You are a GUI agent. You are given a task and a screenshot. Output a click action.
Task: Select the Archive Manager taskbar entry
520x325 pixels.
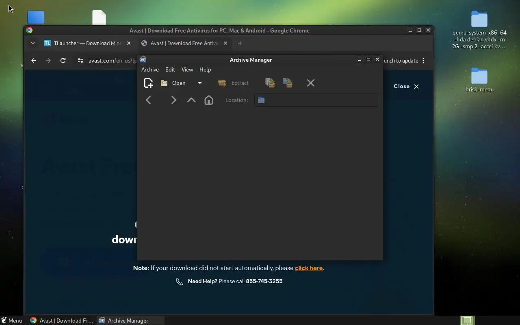[130, 321]
